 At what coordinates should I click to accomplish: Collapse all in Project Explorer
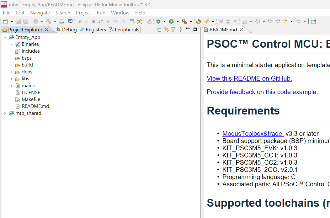(x=159, y=30)
